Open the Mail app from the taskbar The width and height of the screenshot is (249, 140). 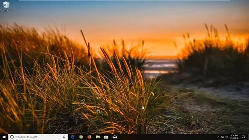coord(115,137)
